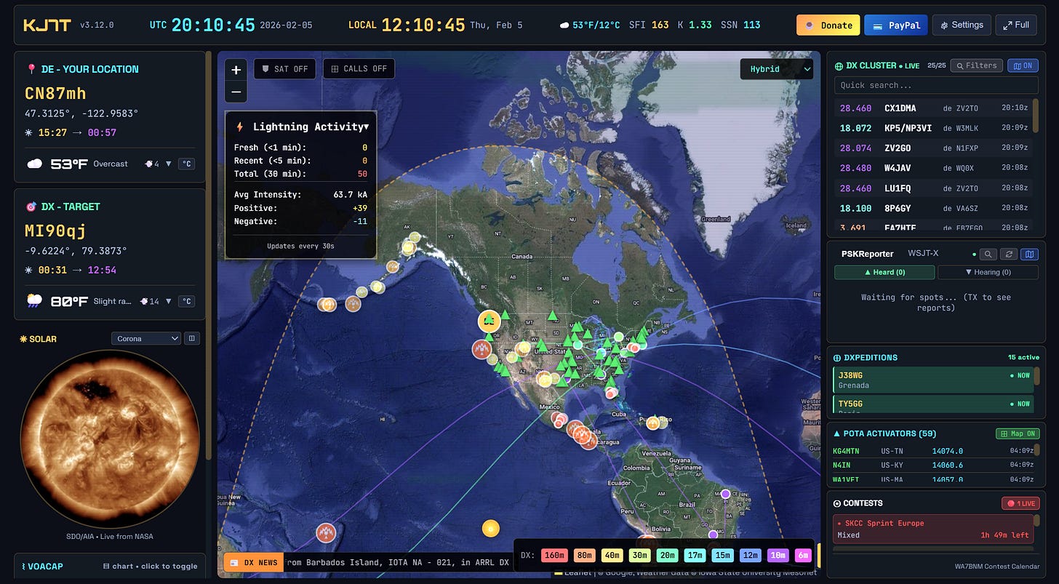Select the KG4MTN POTA activator row
The image size is (1059, 584).
tap(933, 451)
